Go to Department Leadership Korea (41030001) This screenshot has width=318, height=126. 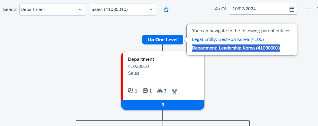(236, 48)
